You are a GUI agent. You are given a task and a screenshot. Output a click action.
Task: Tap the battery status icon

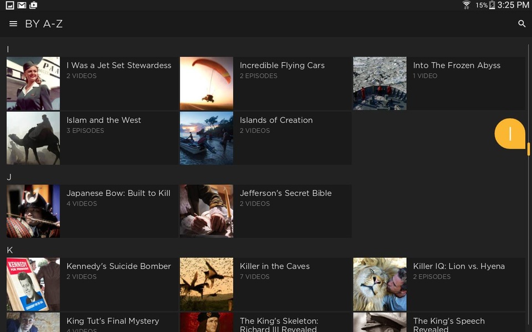pyautogui.click(x=492, y=5)
